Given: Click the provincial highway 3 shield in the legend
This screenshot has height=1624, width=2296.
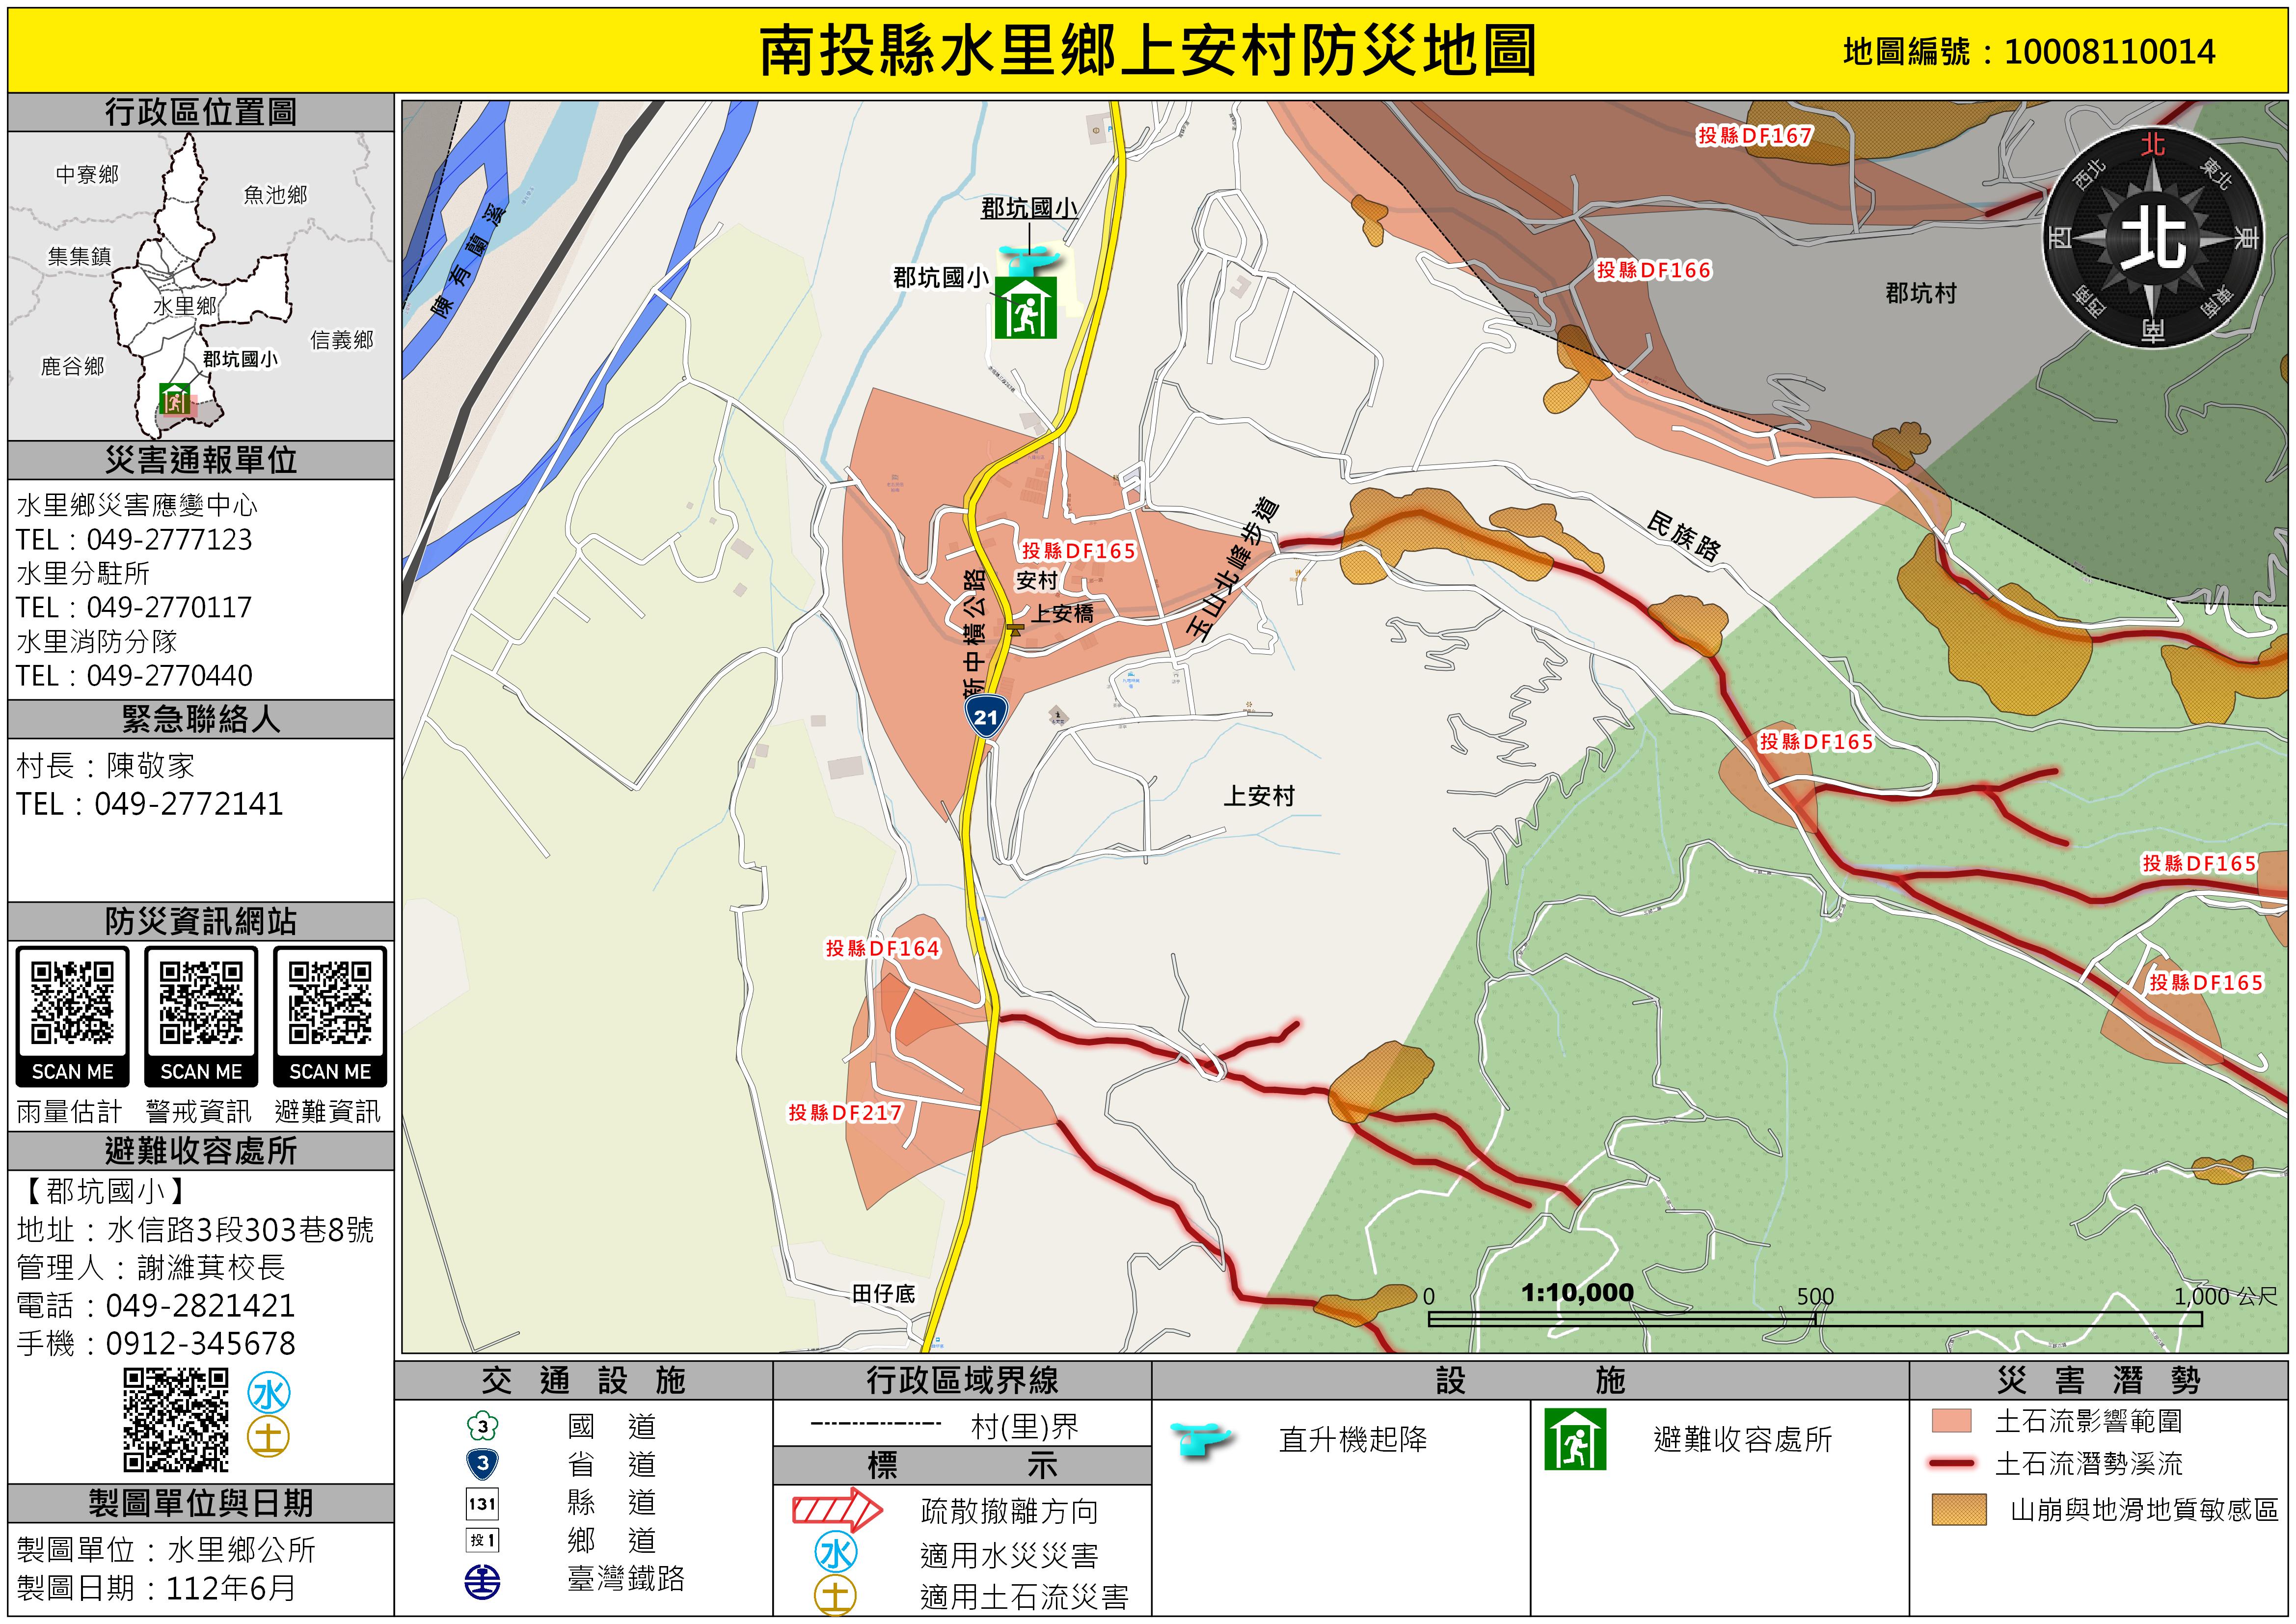Looking at the screenshot, I should pyautogui.click(x=482, y=1464).
